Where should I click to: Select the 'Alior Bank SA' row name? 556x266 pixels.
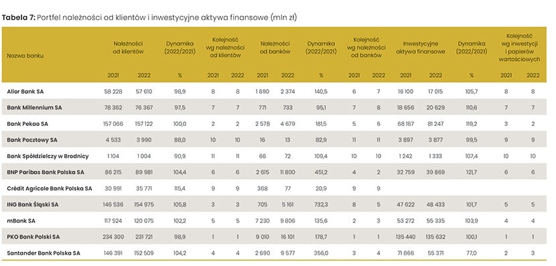pos(25,92)
